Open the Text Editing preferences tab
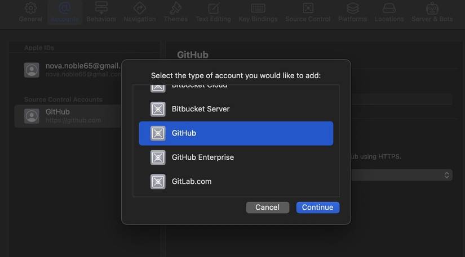 pos(213,12)
